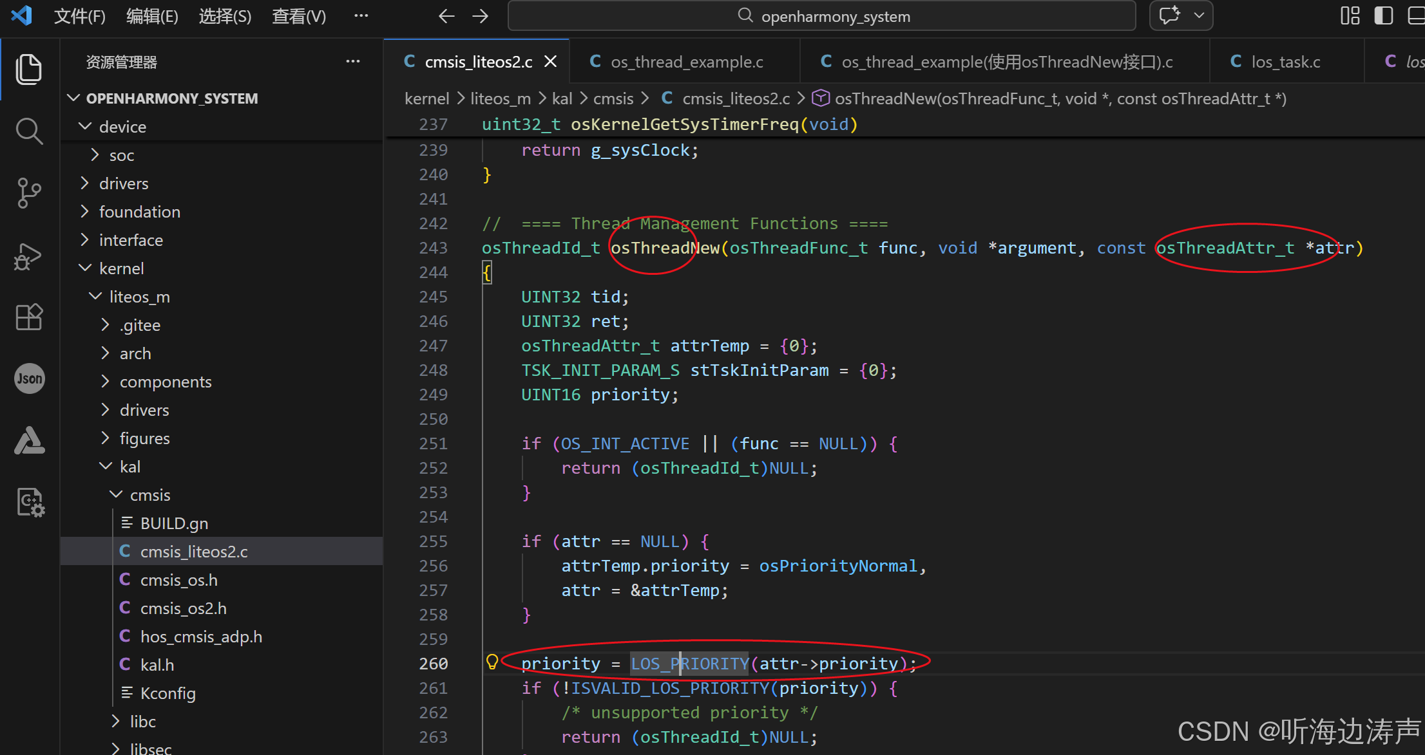
Task: Open the Extensions view icon
Action: (x=28, y=317)
